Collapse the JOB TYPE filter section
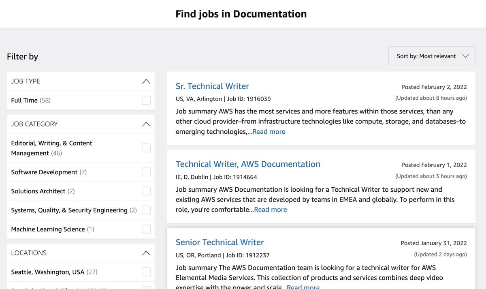This screenshot has height=289, width=486. [x=146, y=81]
